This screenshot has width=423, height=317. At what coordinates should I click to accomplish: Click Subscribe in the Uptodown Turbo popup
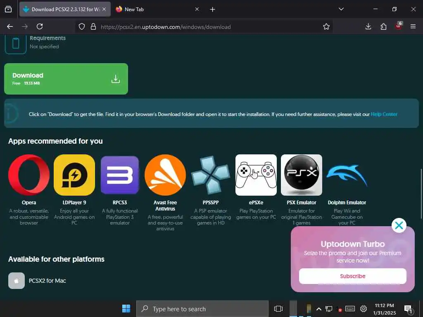pyautogui.click(x=353, y=276)
